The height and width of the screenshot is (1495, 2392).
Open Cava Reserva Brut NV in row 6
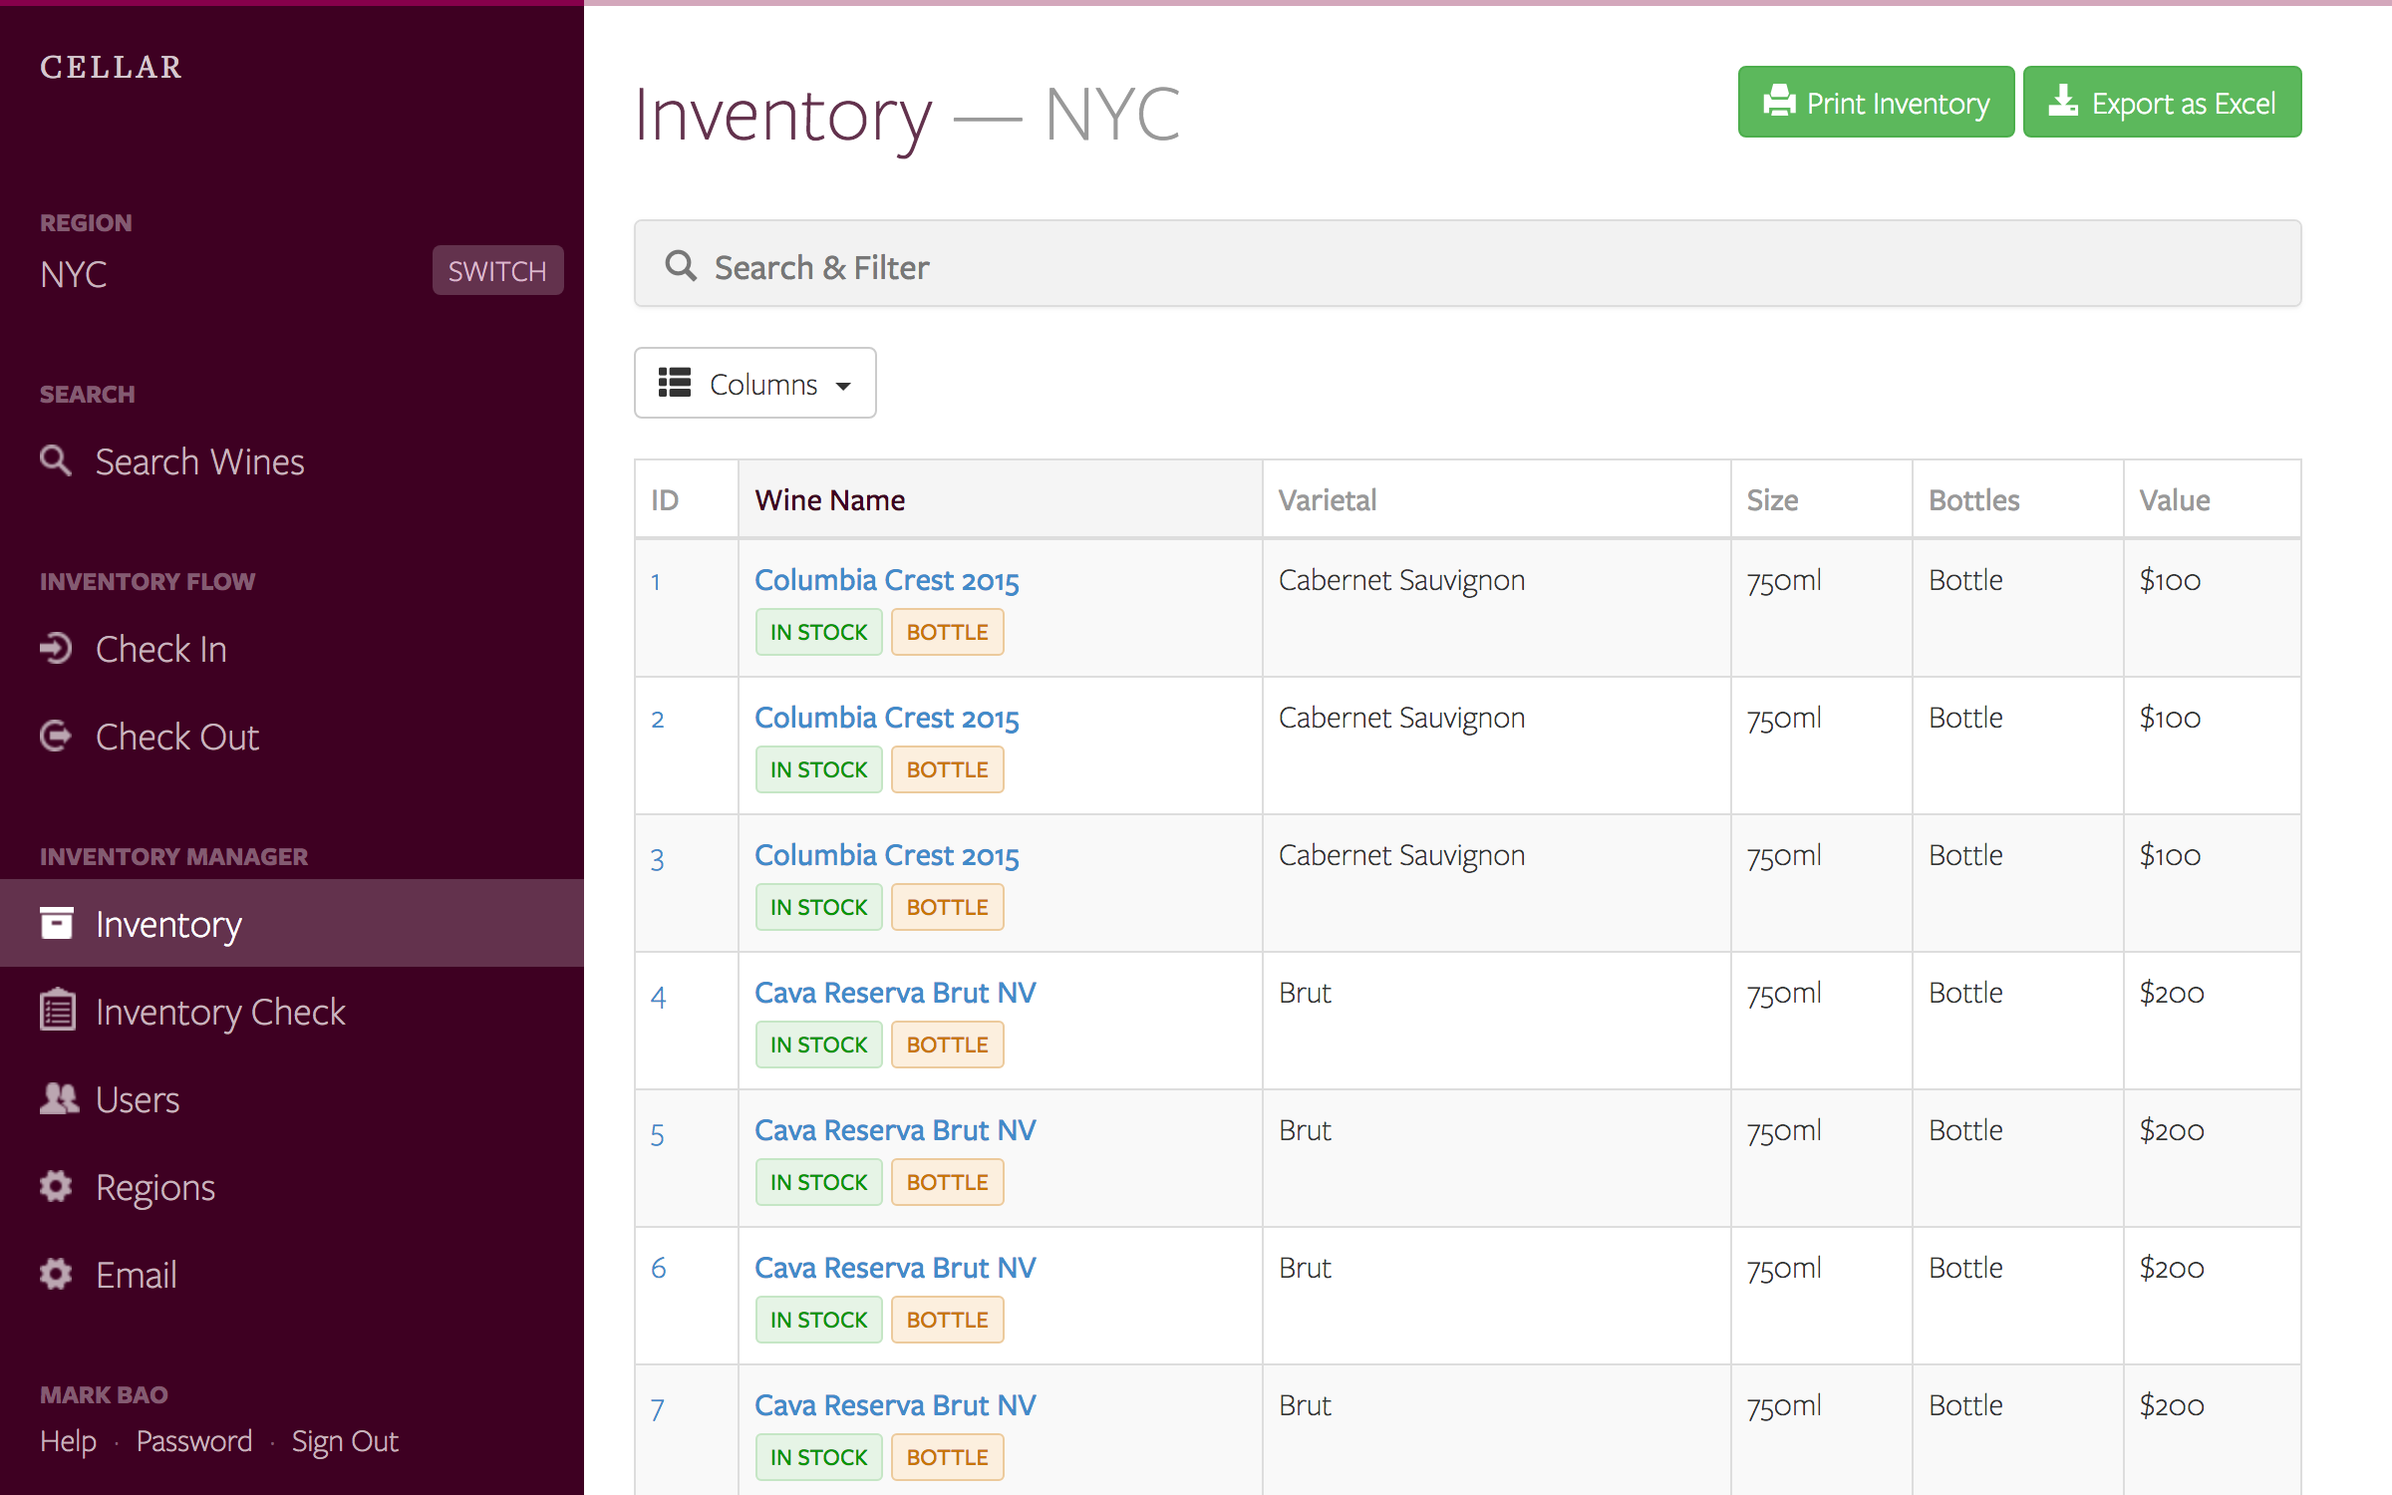[895, 1268]
